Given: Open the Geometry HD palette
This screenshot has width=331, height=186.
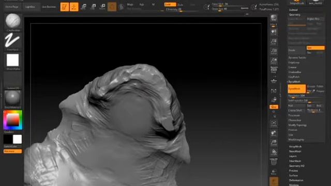Looking at the screenshot, I should coord(296,166).
